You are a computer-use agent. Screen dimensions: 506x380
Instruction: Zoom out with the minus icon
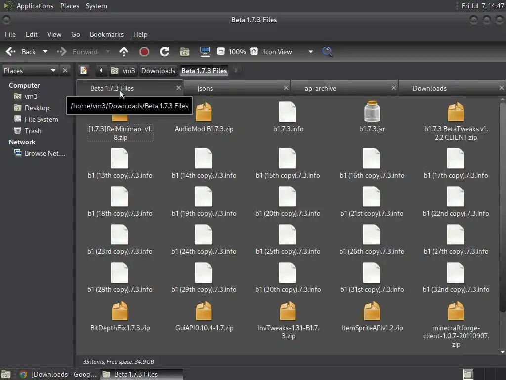click(221, 51)
